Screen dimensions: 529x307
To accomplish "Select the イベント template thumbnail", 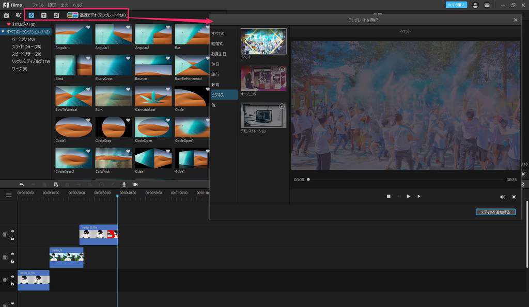I will pyautogui.click(x=263, y=41).
